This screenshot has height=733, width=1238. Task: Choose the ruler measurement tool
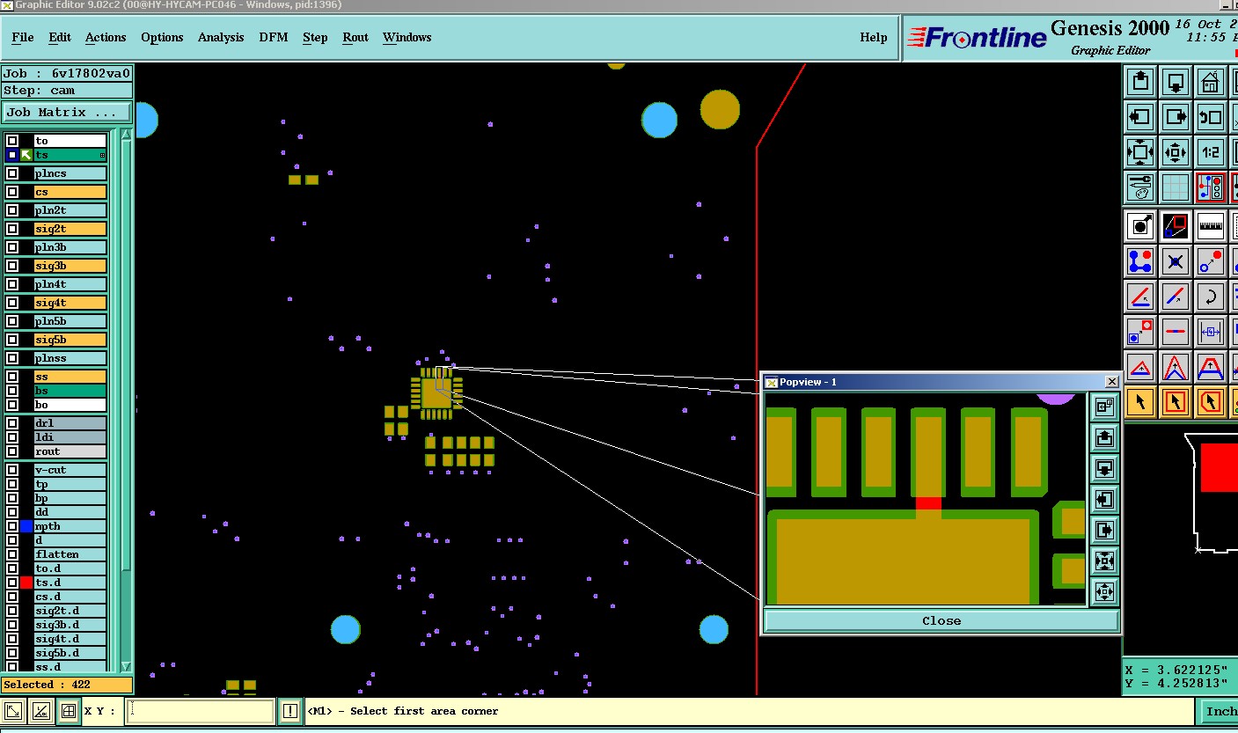tap(1211, 226)
